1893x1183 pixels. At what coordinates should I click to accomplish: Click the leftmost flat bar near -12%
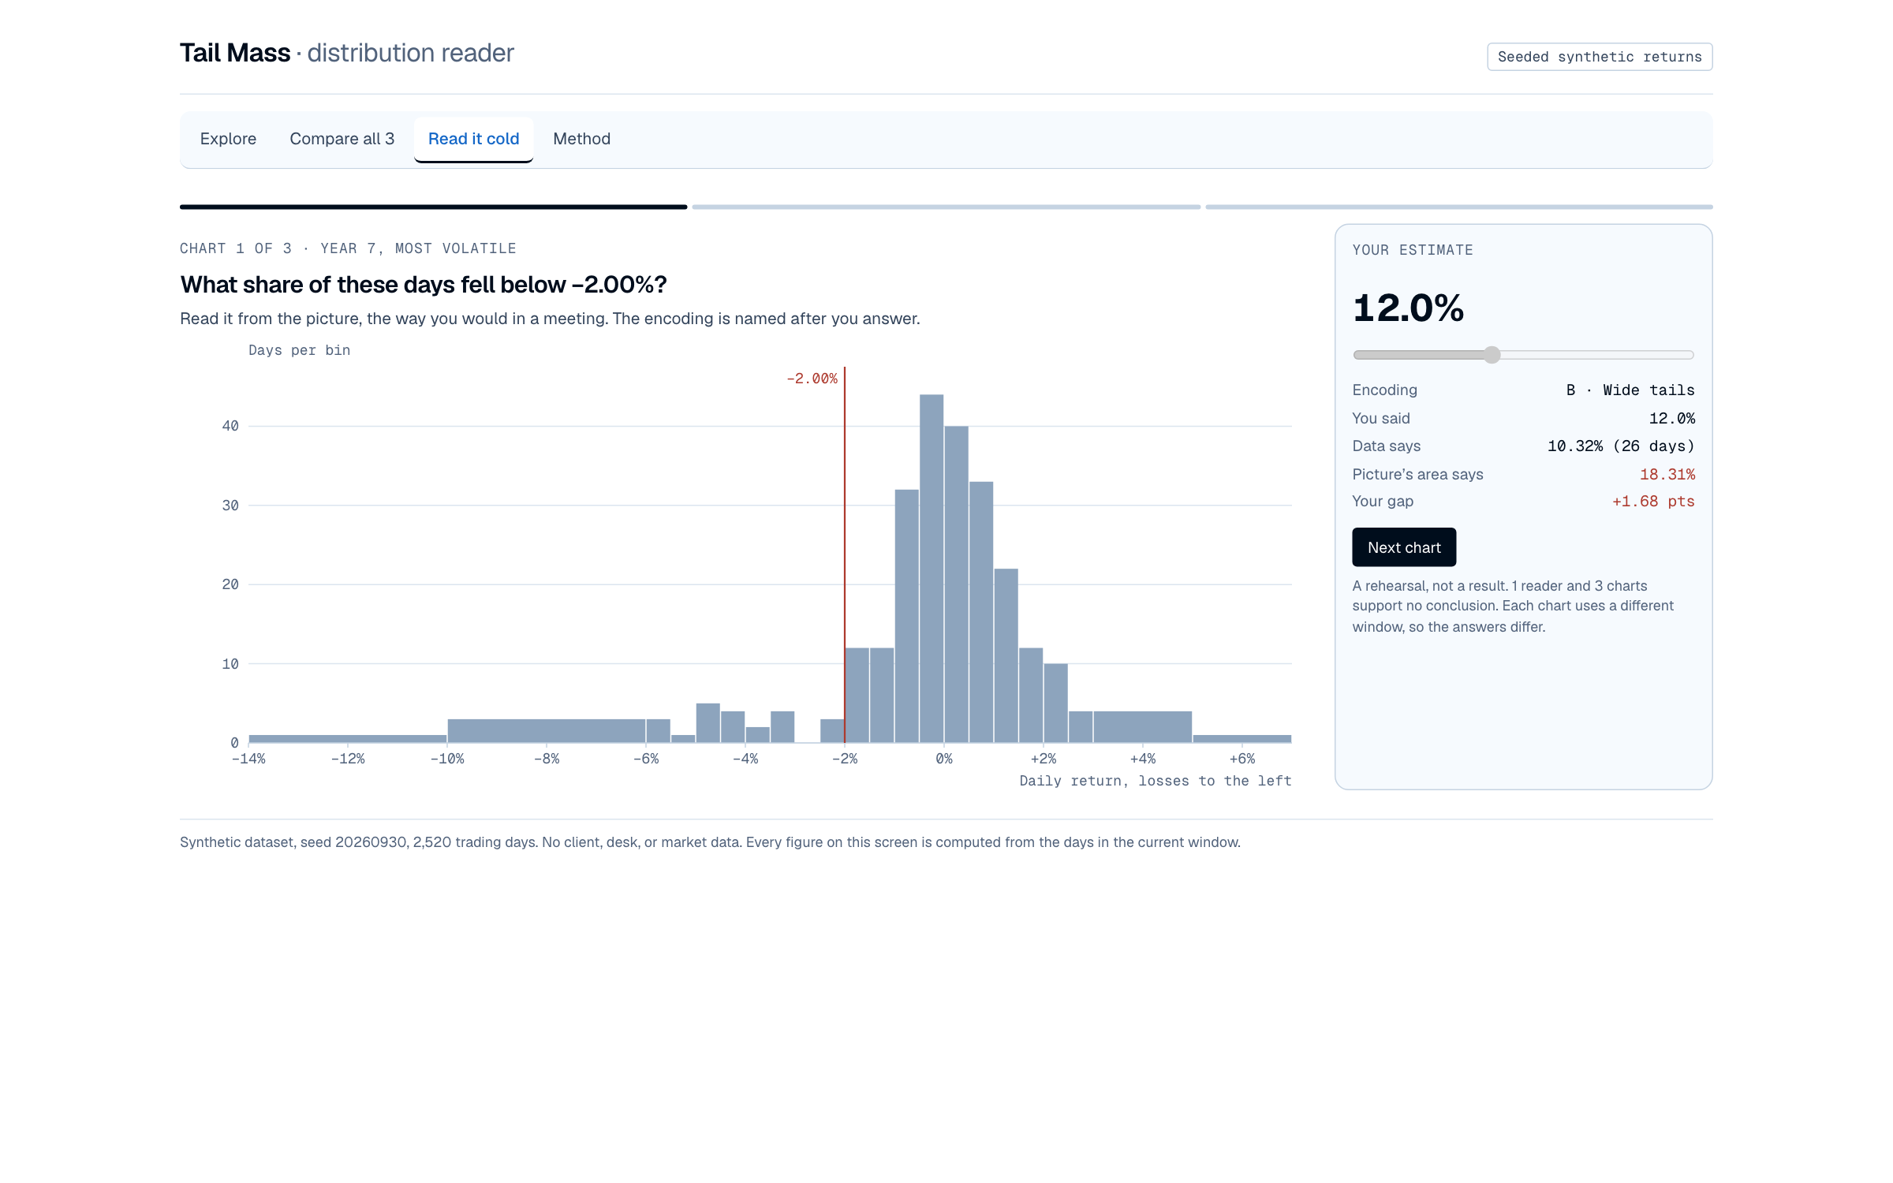click(x=348, y=739)
